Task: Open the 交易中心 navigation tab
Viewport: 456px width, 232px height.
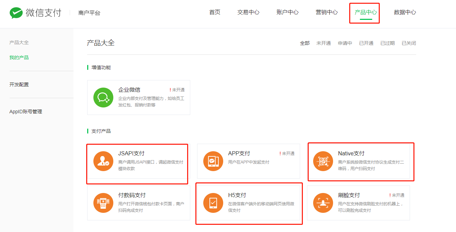Action: point(248,12)
